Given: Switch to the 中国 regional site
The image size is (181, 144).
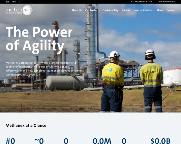Looking at the screenshot, I should point(8,2).
